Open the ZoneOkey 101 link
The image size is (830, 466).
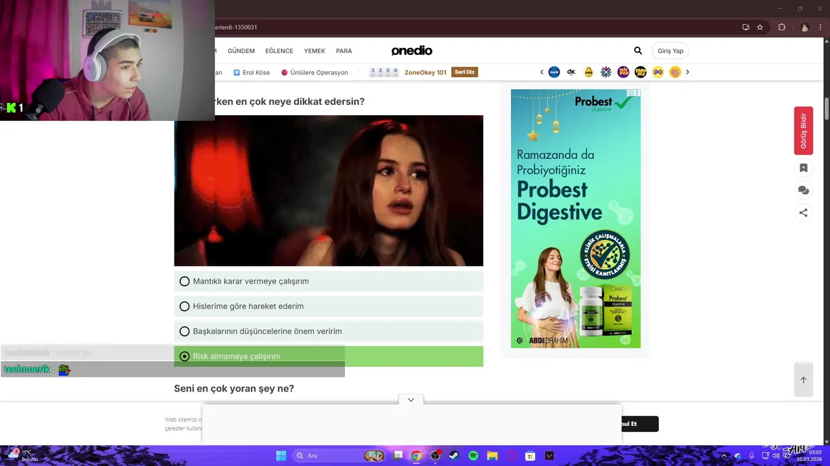[425, 72]
